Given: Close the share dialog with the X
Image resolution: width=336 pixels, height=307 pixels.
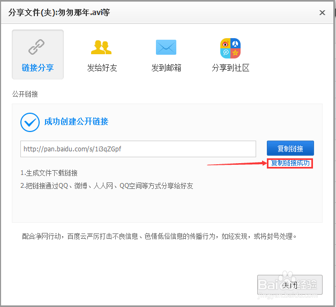Looking at the screenshot, I should click(x=322, y=13).
